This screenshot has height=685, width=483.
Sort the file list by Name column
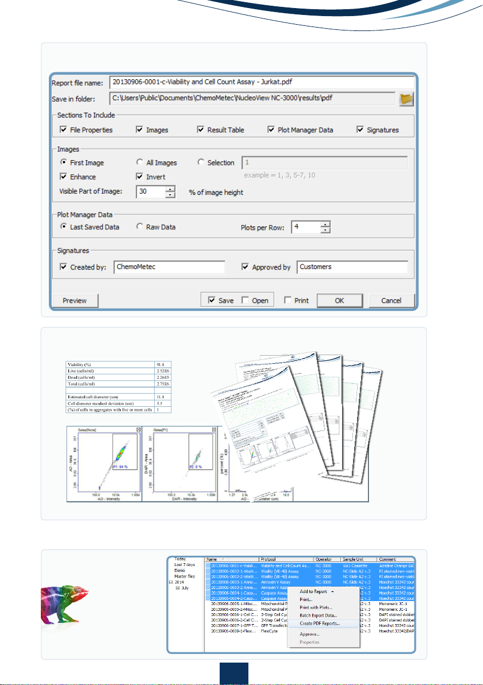coord(232,559)
